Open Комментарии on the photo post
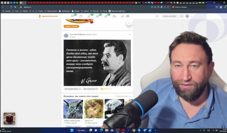Image resolution: width=227 pixels, height=133 pixels. (72, 89)
